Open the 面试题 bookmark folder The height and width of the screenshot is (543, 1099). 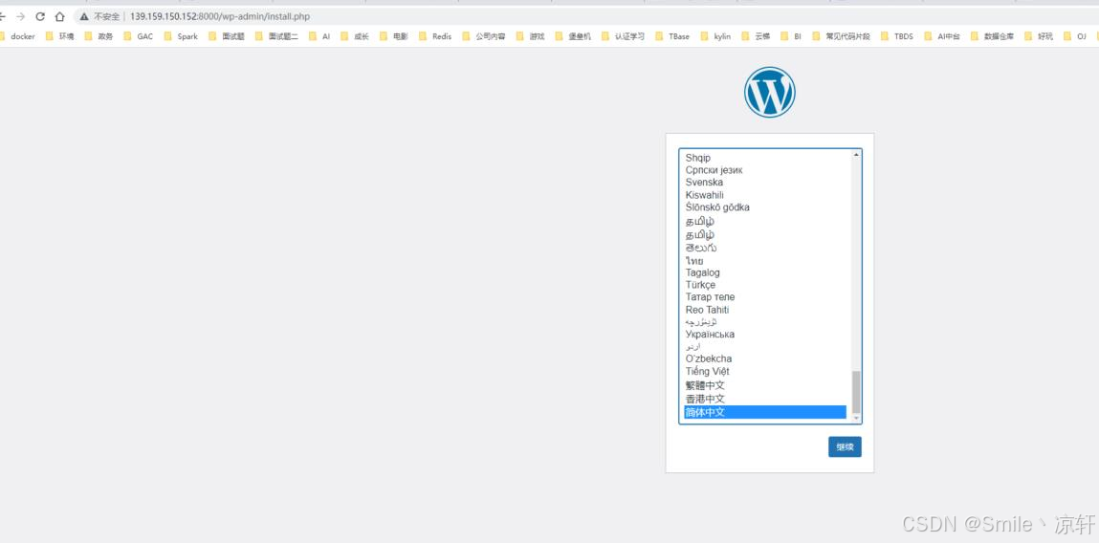click(x=227, y=36)
